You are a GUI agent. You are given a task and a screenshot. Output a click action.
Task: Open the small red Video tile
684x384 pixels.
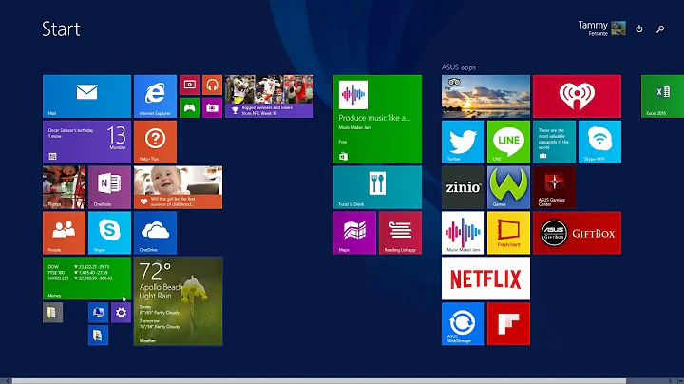(x=189, y=86)
